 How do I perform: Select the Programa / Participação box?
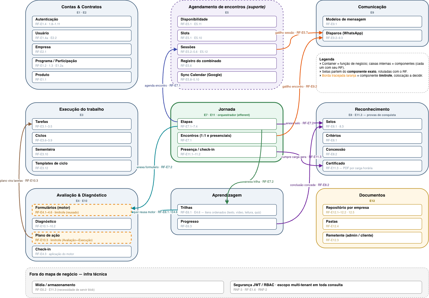(82, 63)
